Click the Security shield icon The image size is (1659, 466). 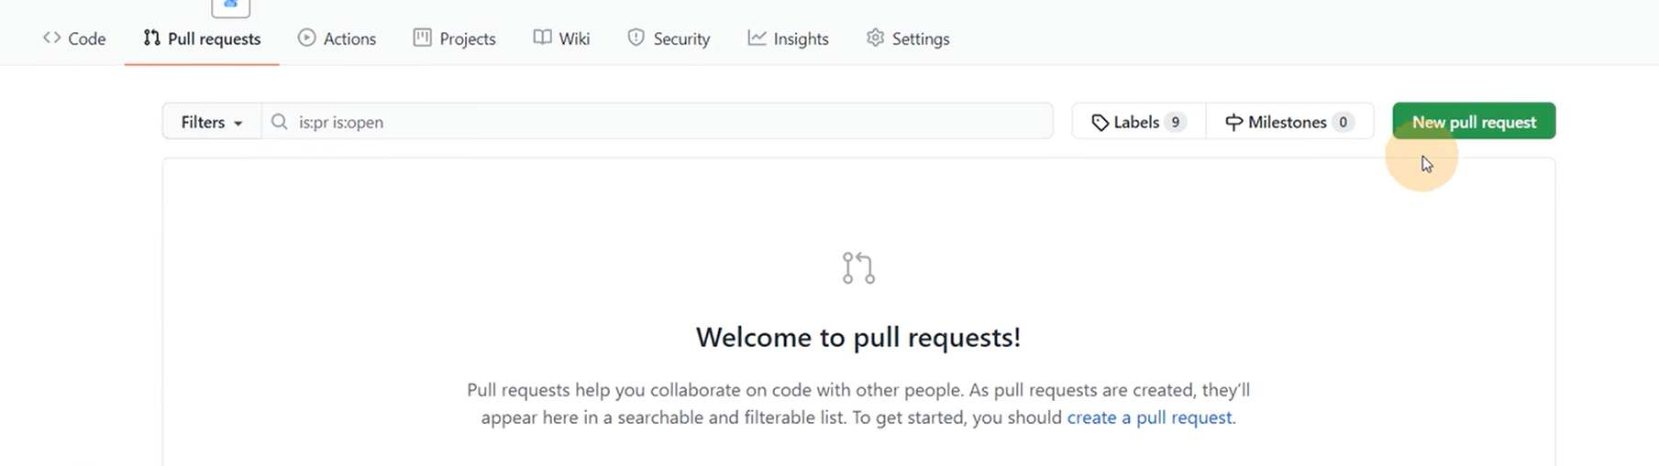(x=636, y=38)
